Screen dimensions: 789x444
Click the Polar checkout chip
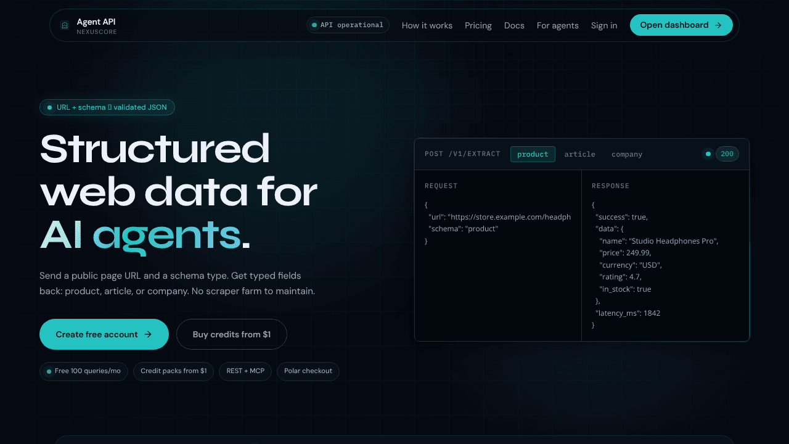click(x=308, y=371)
